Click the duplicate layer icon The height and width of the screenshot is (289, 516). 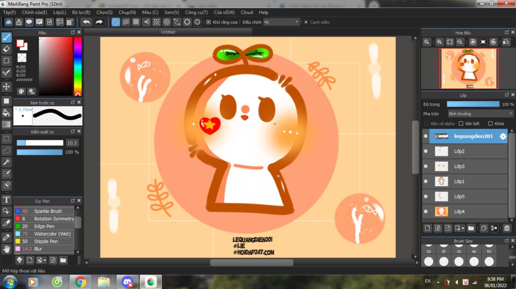coord(483,228)
